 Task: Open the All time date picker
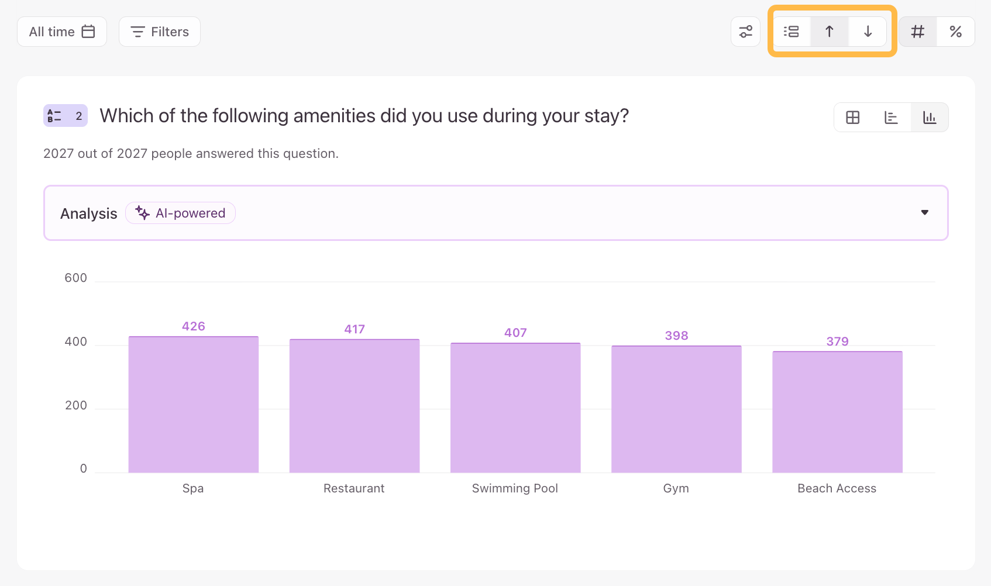pos(61,32)
